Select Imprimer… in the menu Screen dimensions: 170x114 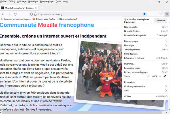(x=146, y=64)
